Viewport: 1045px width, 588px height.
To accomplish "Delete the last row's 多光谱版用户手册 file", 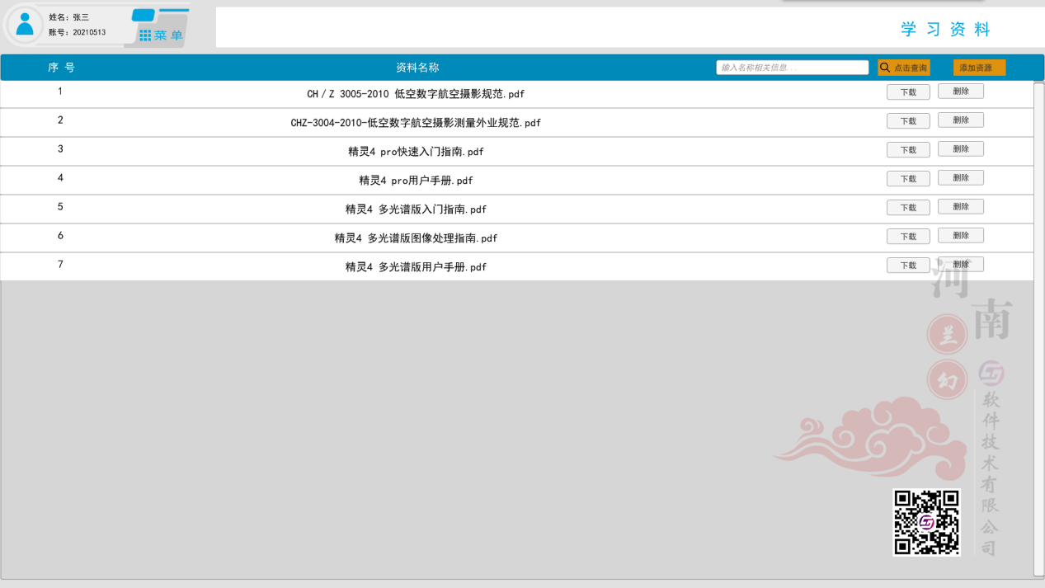I will pyautogui.click(x=960, y=264).
